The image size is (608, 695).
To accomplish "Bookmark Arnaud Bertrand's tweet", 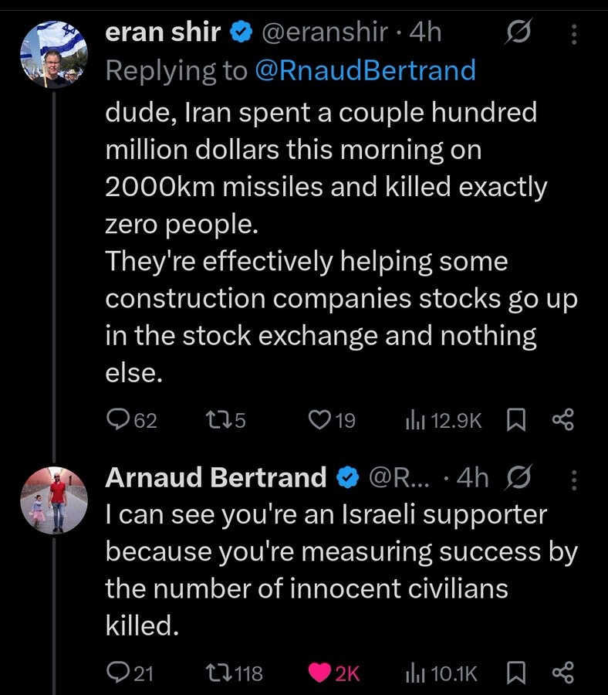I will [516, 673].
